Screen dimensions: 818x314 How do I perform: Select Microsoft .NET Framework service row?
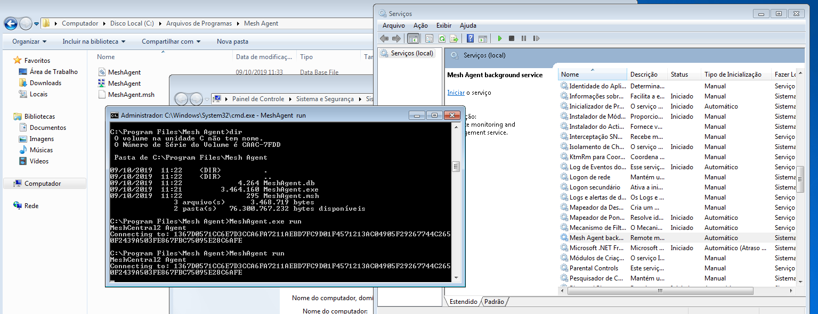[x=678, y=248]
